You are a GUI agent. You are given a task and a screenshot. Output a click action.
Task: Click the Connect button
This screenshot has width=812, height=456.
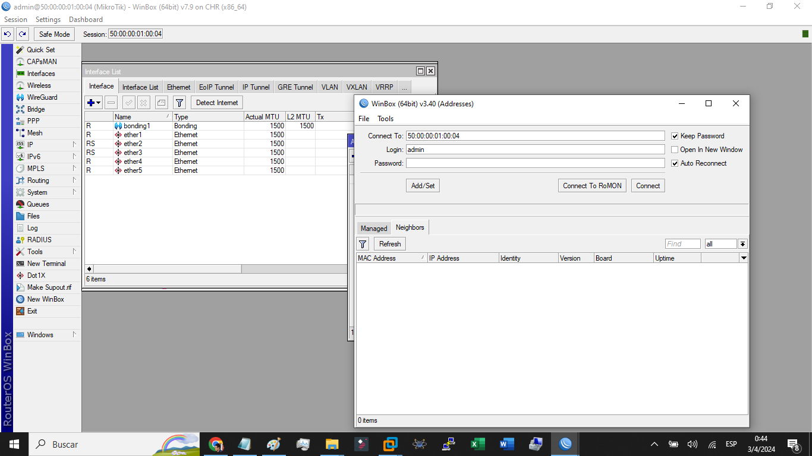(x=648, y=186)
